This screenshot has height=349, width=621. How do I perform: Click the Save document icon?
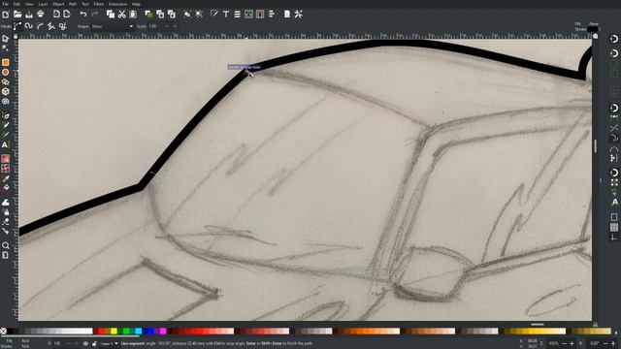(x=29, y=15)
